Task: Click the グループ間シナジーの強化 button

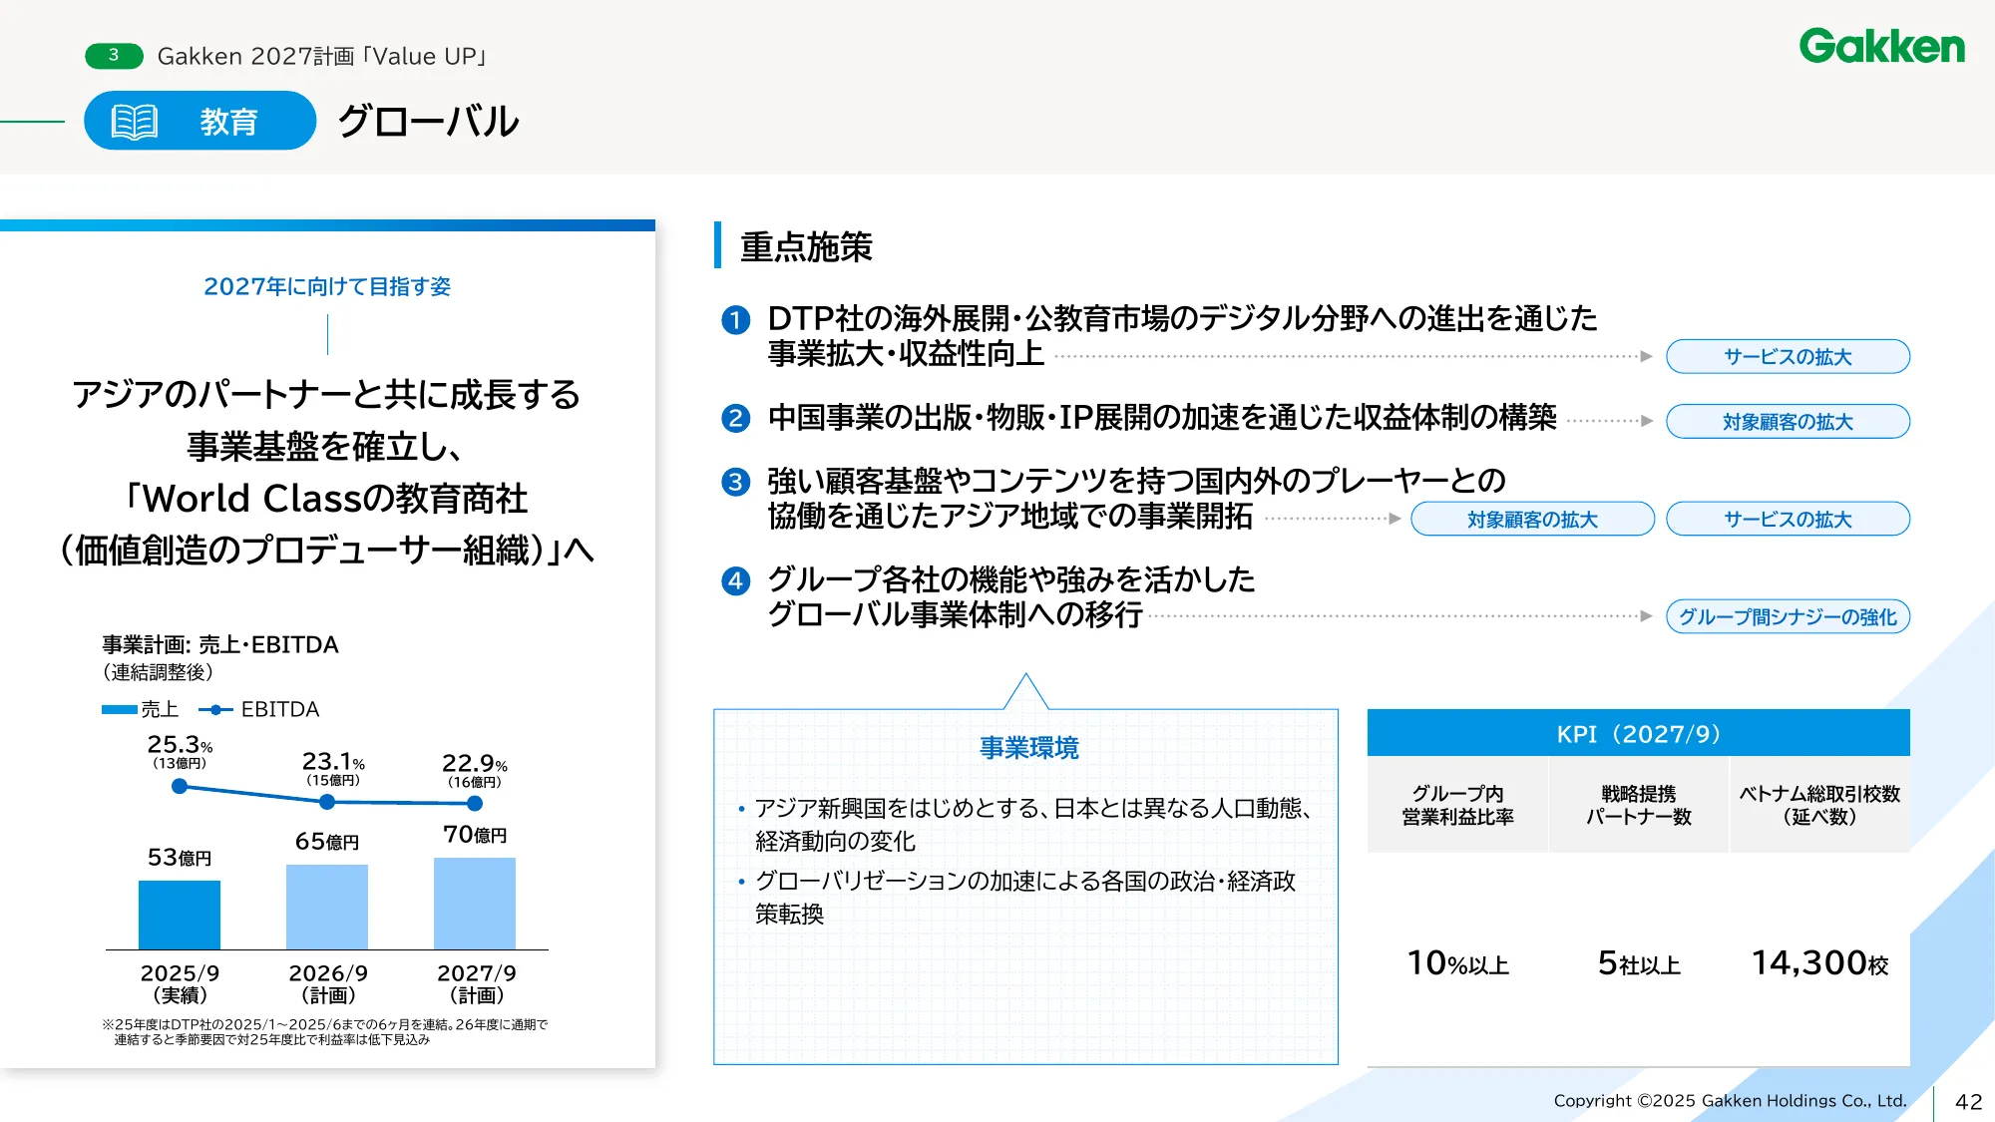Action: 1787,617
